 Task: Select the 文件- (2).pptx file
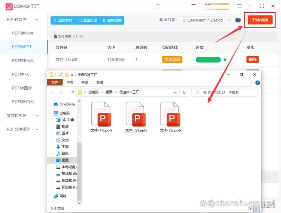point(136,117)
